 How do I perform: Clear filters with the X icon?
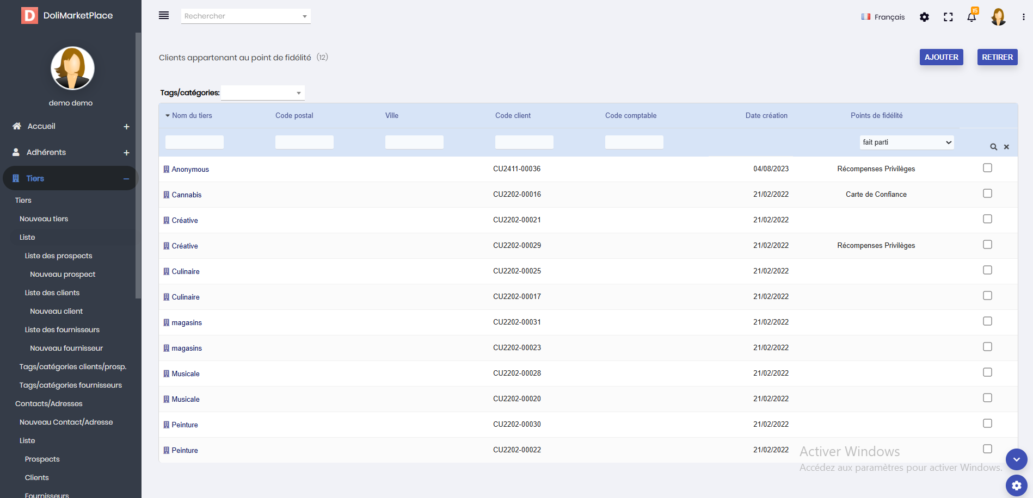tap(1006, 147)
